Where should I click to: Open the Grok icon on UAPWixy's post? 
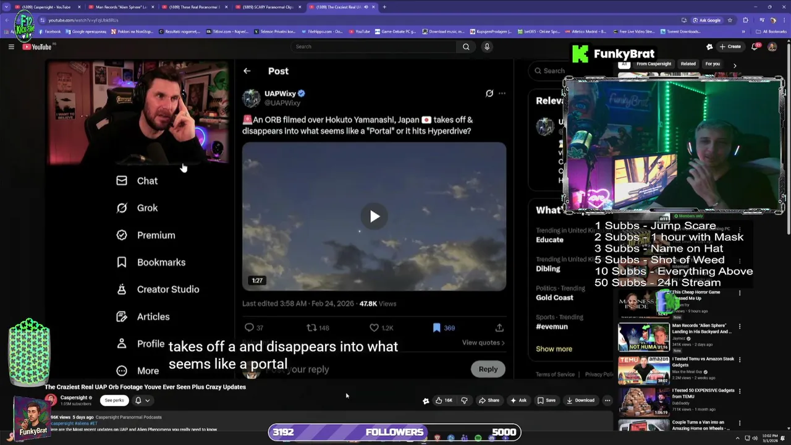coord(489,93)
